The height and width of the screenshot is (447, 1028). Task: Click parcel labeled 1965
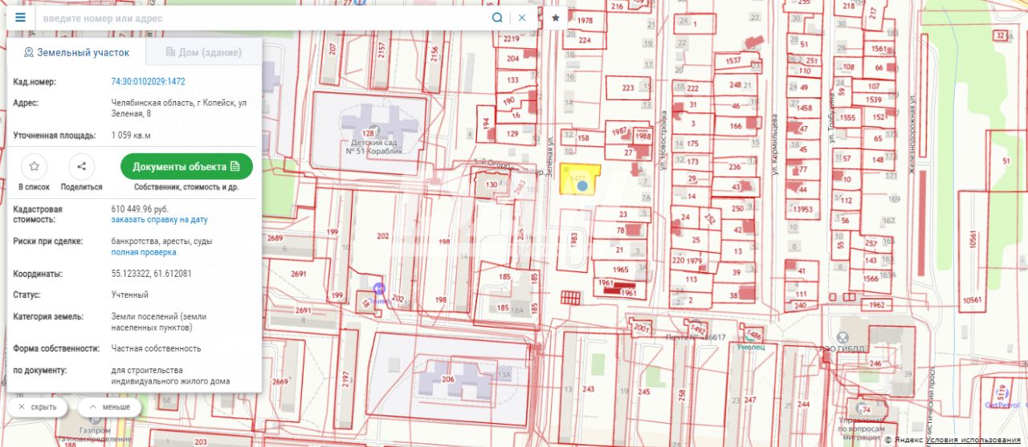620,270
